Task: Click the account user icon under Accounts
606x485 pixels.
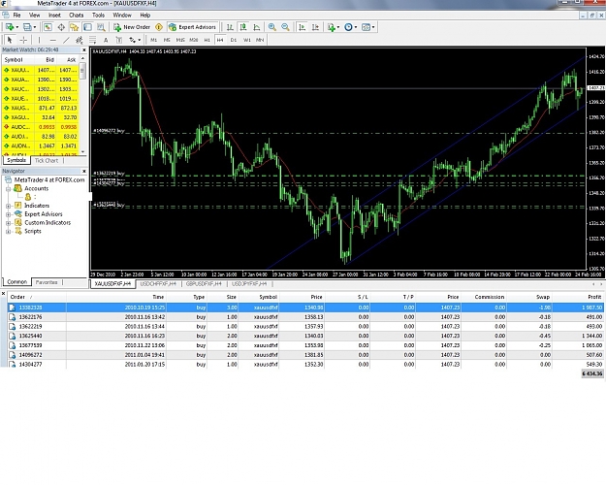Action: 28,197
